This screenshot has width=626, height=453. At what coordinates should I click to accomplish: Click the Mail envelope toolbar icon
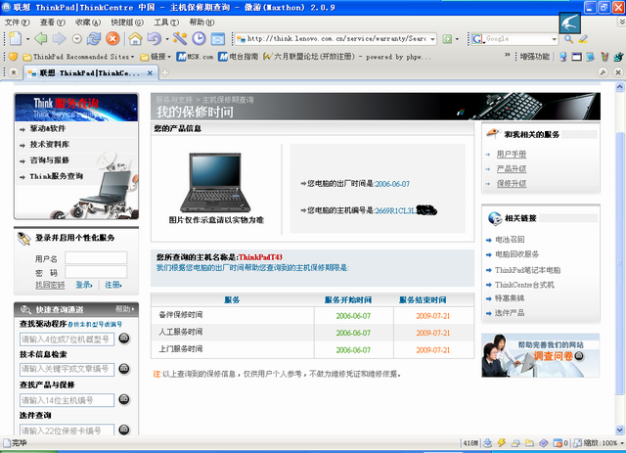pyautogui.click(x=217, y=39)
